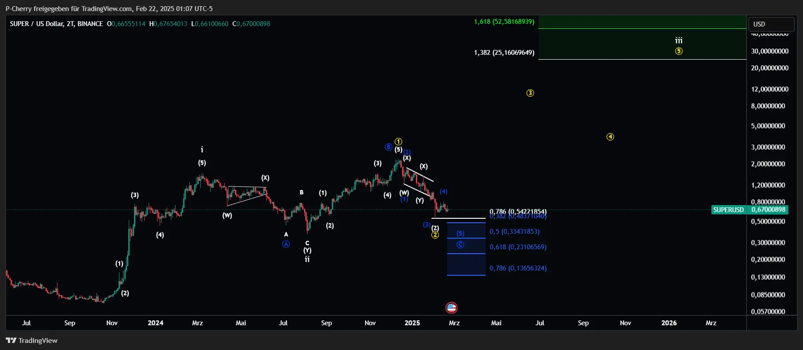This screenshot has height=350, width=803.
Task: Select the symbol title SUPER / US Dollar, 2T, BINANCE
Action: [x=56, y=24]
